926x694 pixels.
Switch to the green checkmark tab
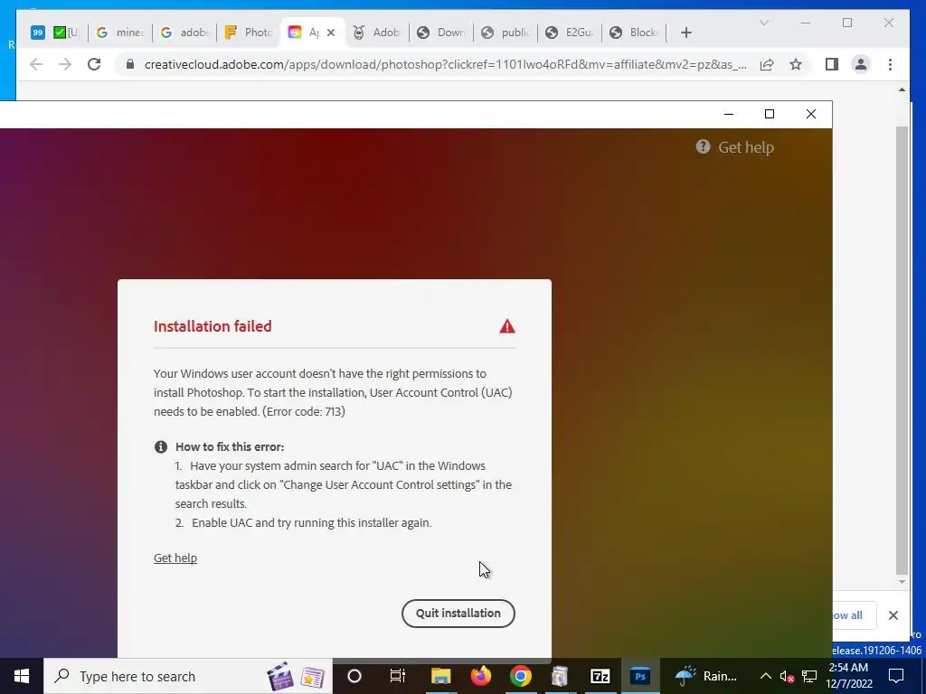click(x=67, y=33)
